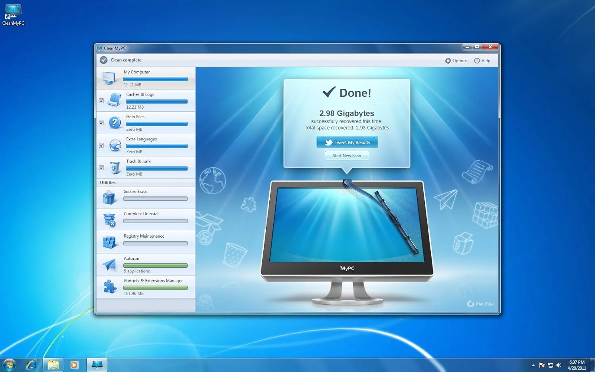Open the Options menu
This screenshot has height=372, width=595.
456,60
